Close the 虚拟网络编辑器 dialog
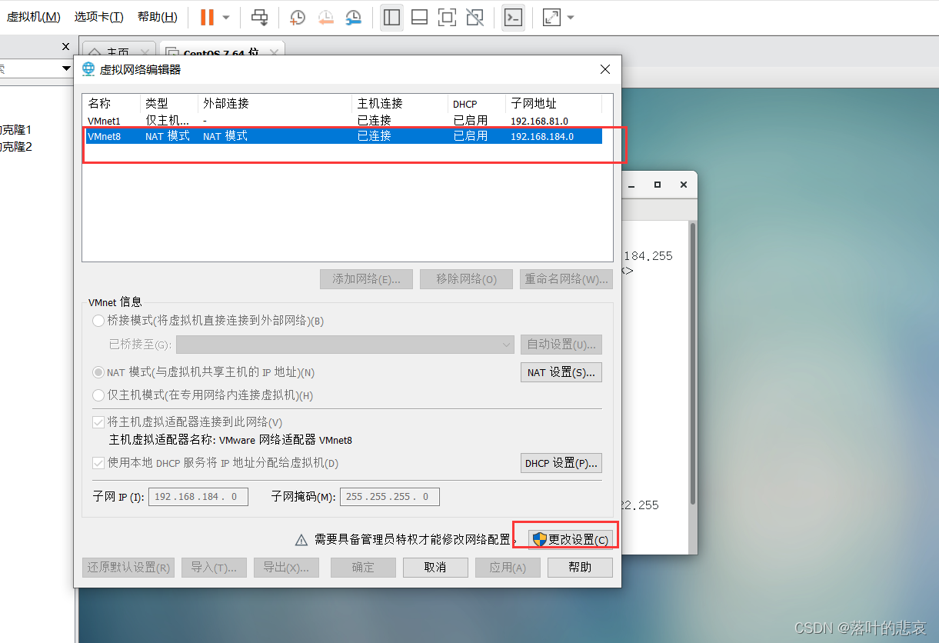This screenshot has height=643, width=939. tap(605, 69)
